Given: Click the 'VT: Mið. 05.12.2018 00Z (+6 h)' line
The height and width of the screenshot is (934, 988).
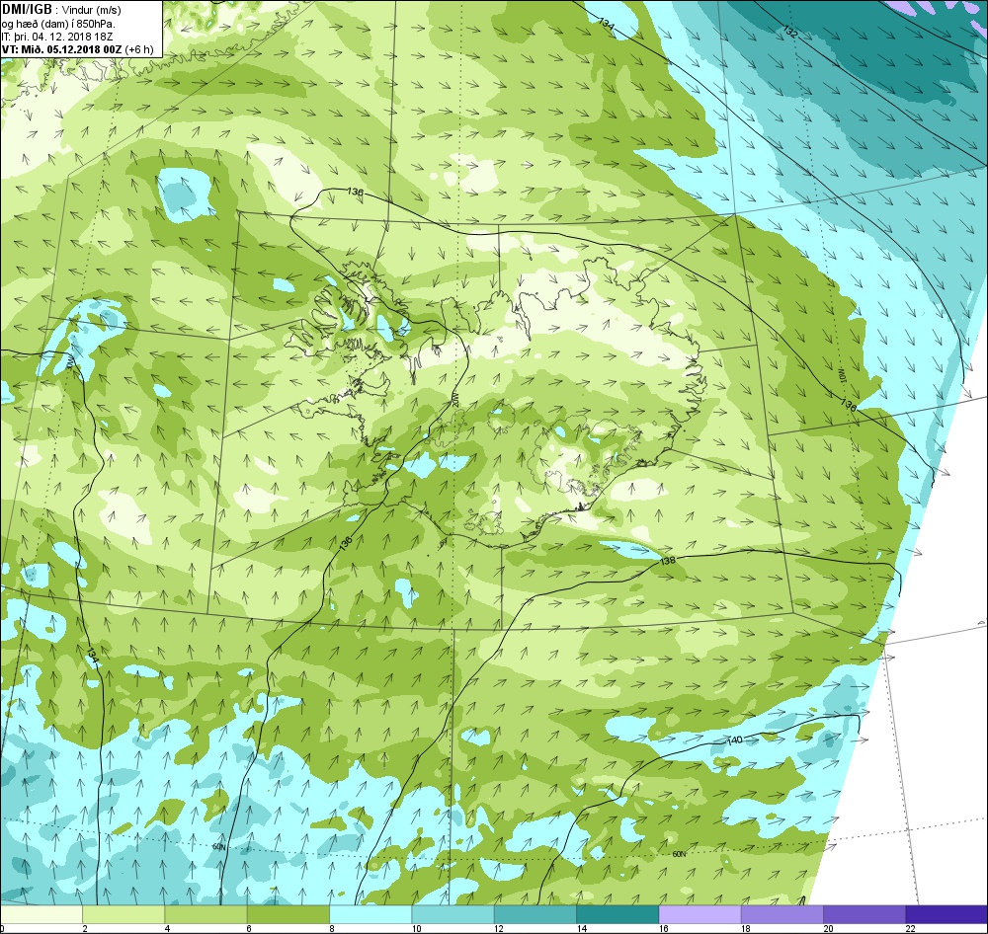Looking at the screenshot, I should [77, 49].
